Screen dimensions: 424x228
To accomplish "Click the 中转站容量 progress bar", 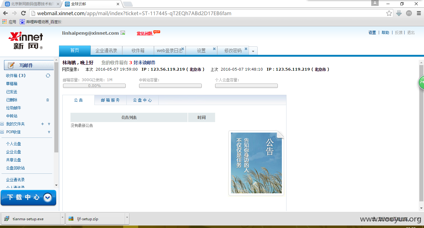I will pos(170,86).
